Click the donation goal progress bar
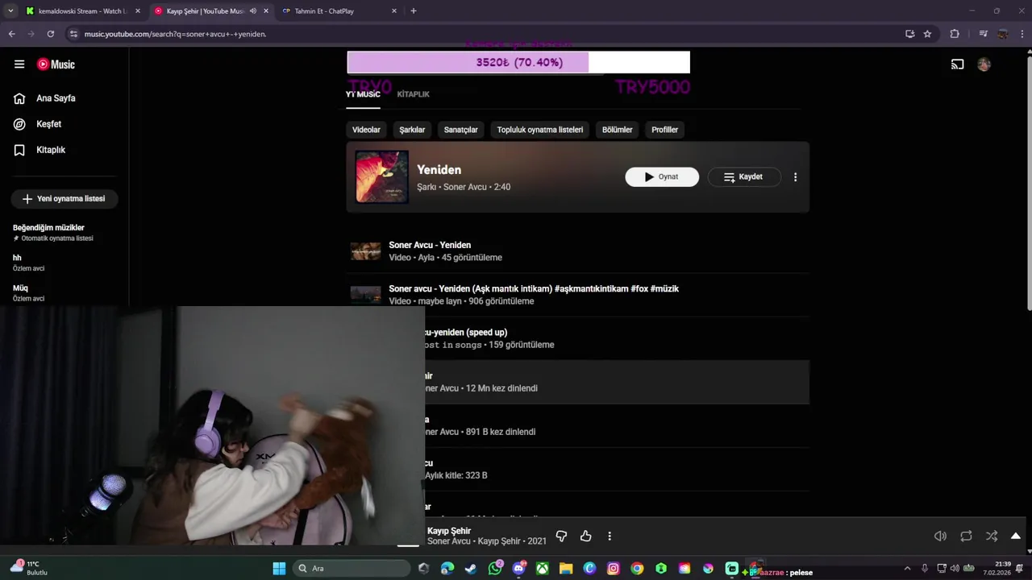Image resolution: width=1032 pixels, height=580 pixels. (518, 62)
